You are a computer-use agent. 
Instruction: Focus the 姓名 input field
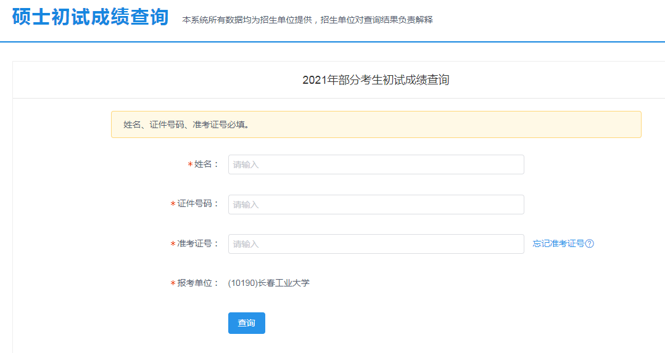click(376, 164)
